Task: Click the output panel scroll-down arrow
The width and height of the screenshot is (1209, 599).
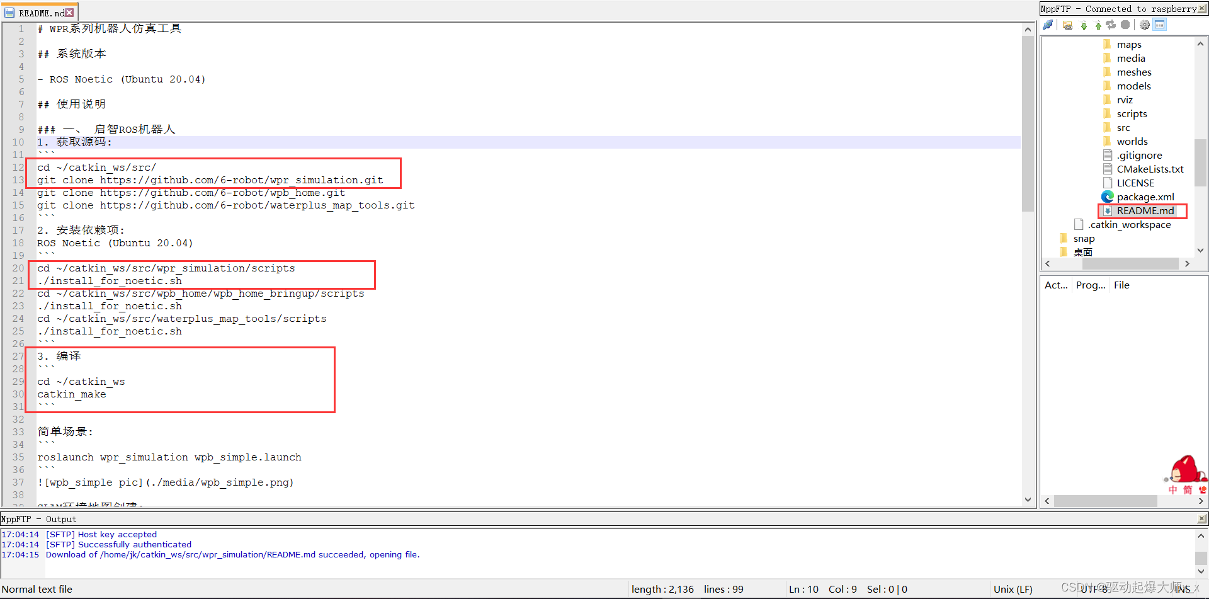Action: [x=1201, y=571]
